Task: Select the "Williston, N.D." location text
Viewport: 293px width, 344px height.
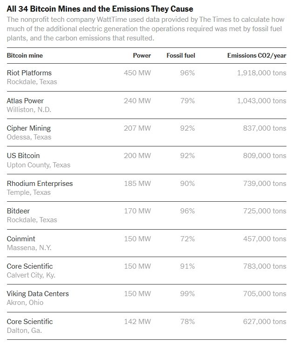Action: tap(29, 110)
